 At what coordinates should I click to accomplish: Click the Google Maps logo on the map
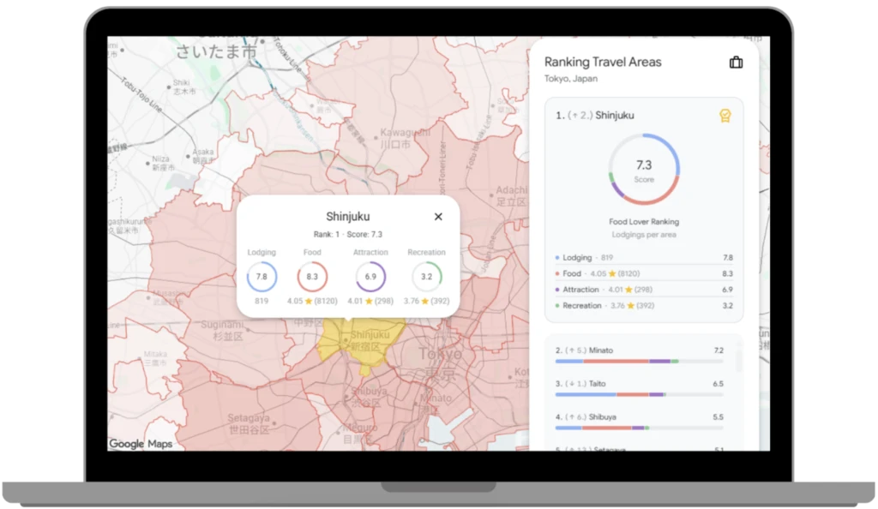[x=140, y=444]
